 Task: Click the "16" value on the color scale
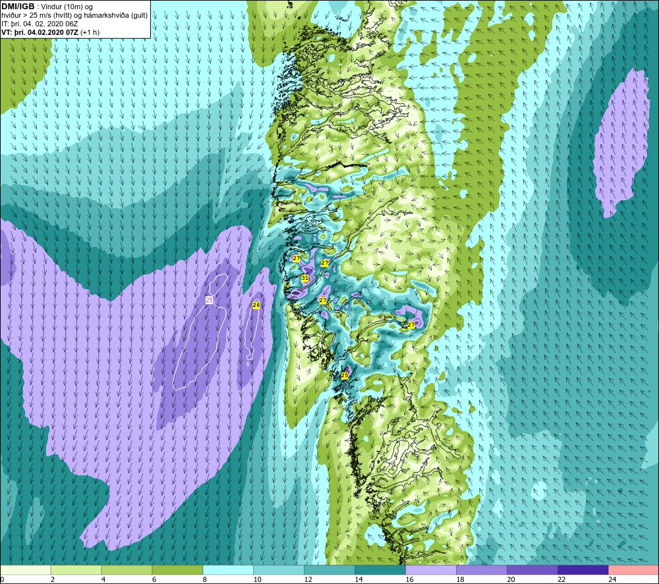409,579
